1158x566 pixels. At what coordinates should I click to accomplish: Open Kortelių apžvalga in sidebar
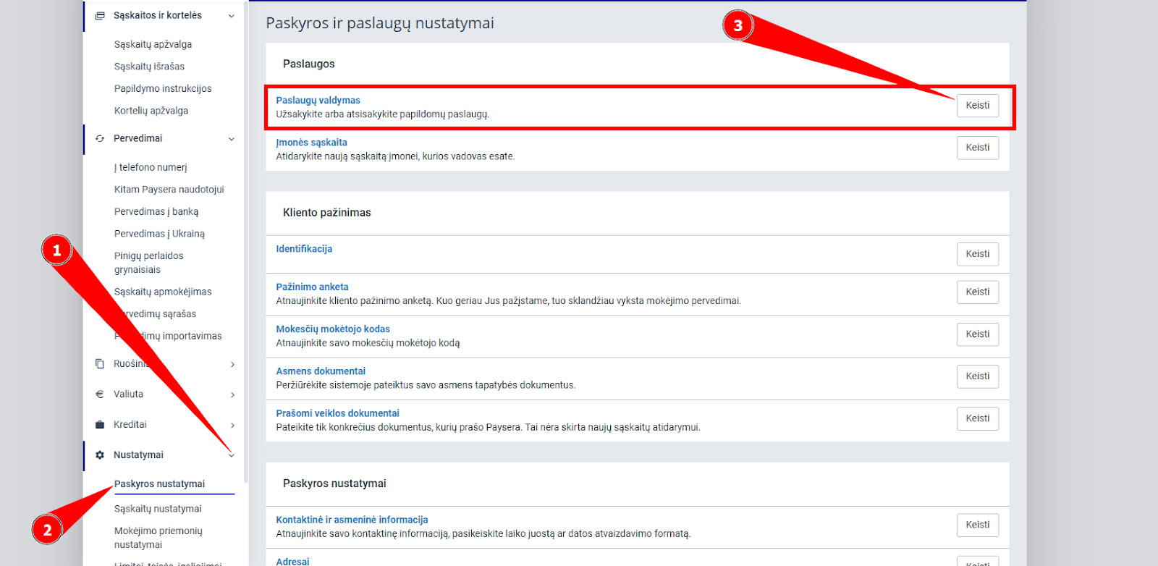pyautogui.click(x=151, y=111)
